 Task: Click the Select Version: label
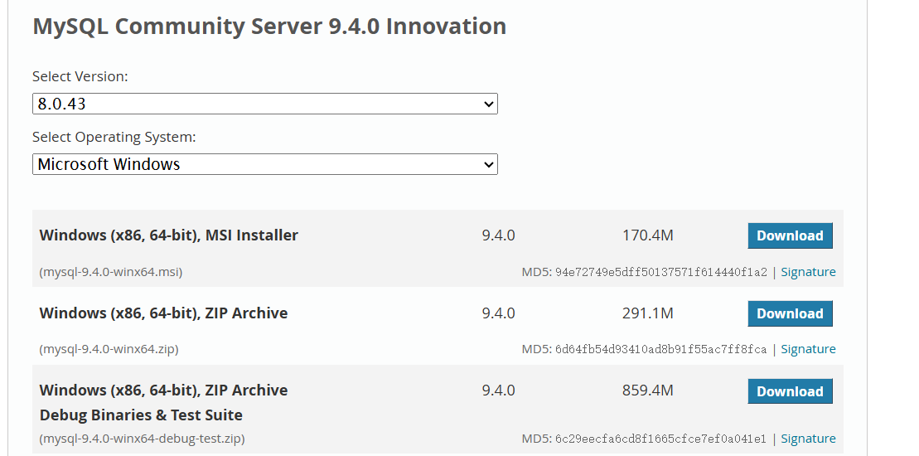tap(80, 76)
